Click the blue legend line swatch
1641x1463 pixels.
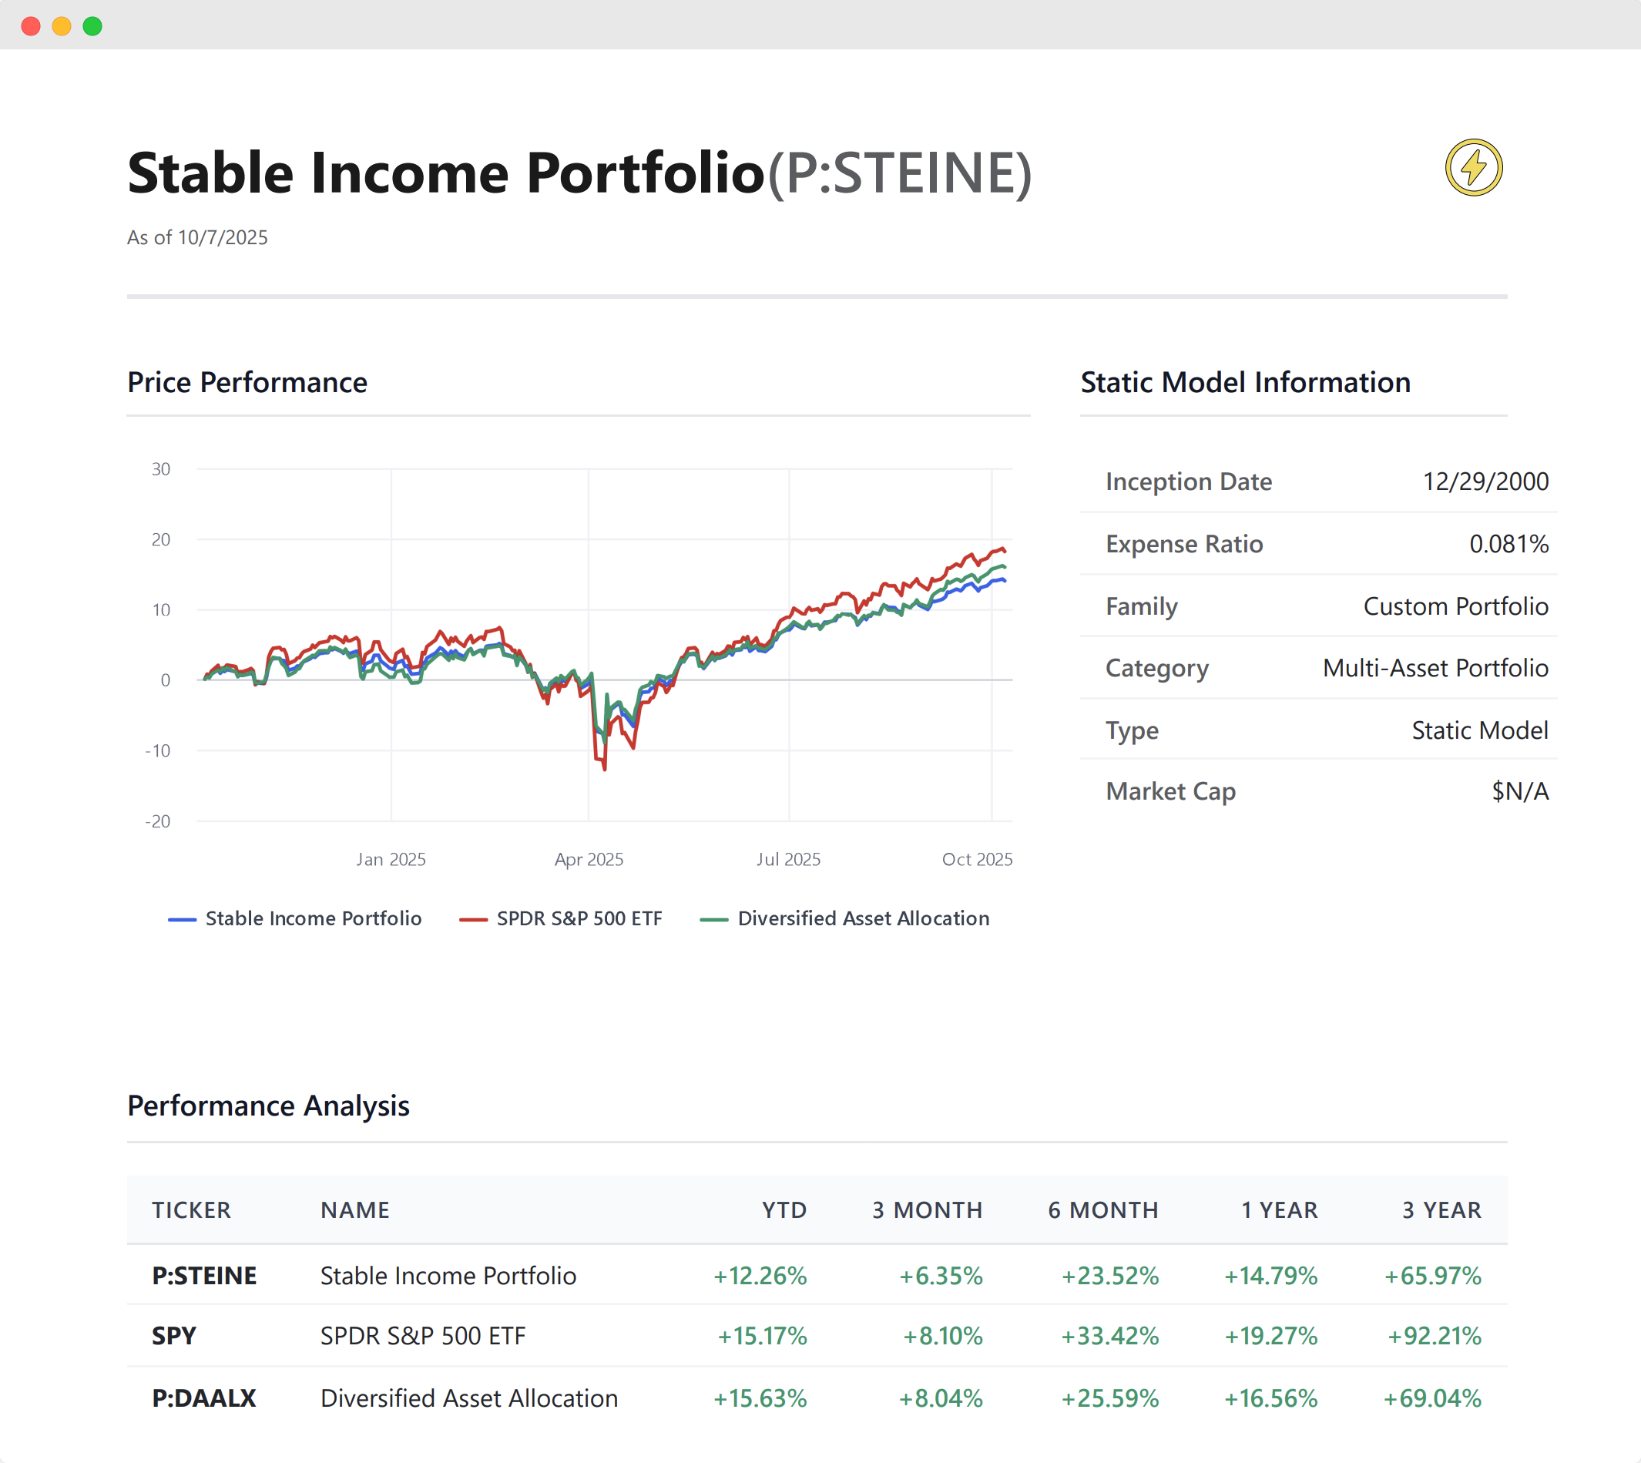click(182, 920)
